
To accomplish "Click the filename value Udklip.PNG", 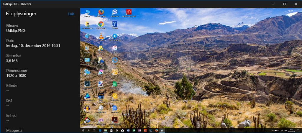I will pos(16,31).
